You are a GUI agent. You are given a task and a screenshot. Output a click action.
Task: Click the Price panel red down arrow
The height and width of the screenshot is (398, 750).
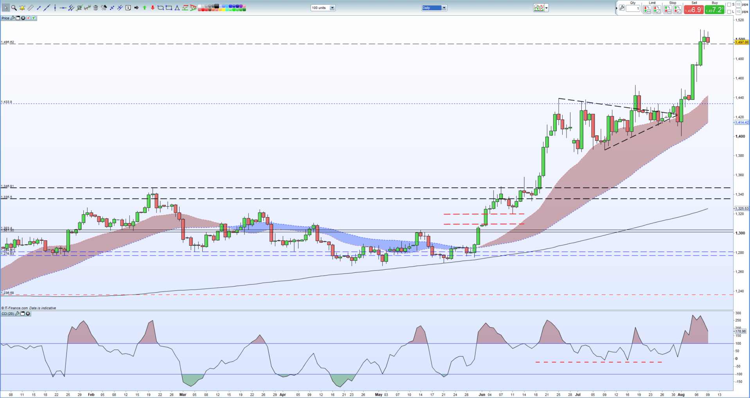coord(28,18)
